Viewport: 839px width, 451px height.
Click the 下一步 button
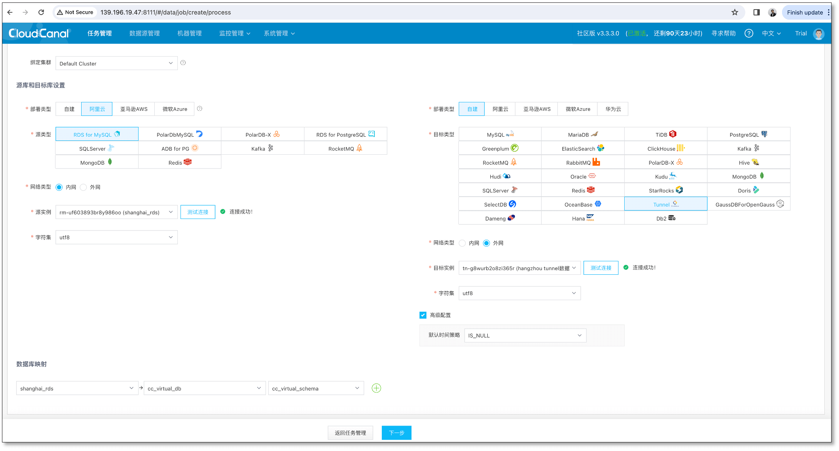396,433
